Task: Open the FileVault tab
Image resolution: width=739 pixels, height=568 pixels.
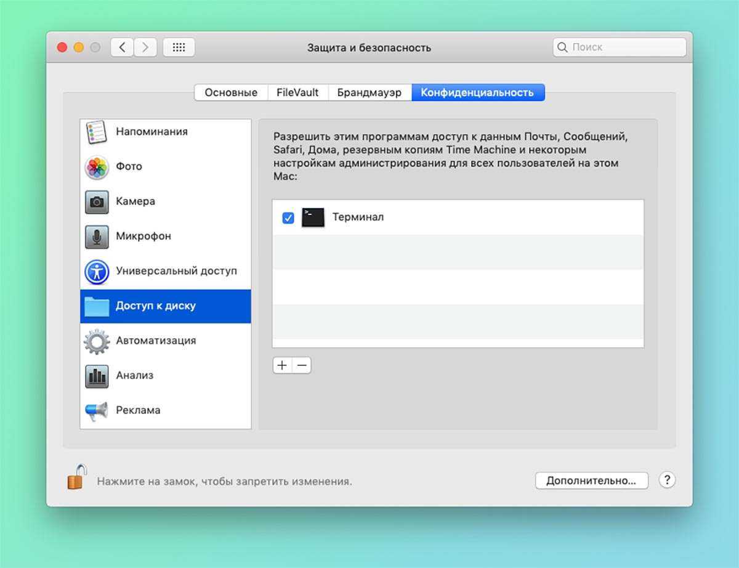Action: pos(297,92)
